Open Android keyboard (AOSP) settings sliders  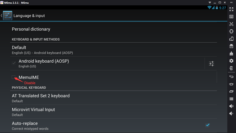pos(211,64)
